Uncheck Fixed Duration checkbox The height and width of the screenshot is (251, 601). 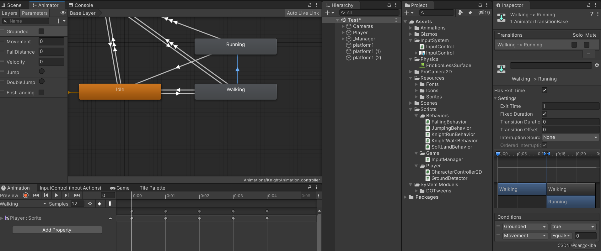[545, 114]
